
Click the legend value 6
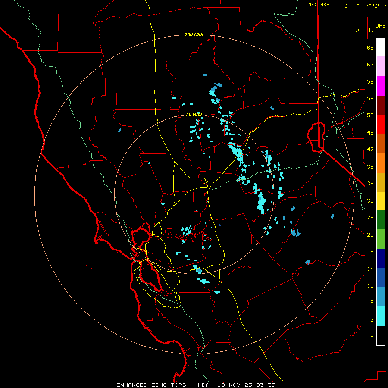click(372, 303)
